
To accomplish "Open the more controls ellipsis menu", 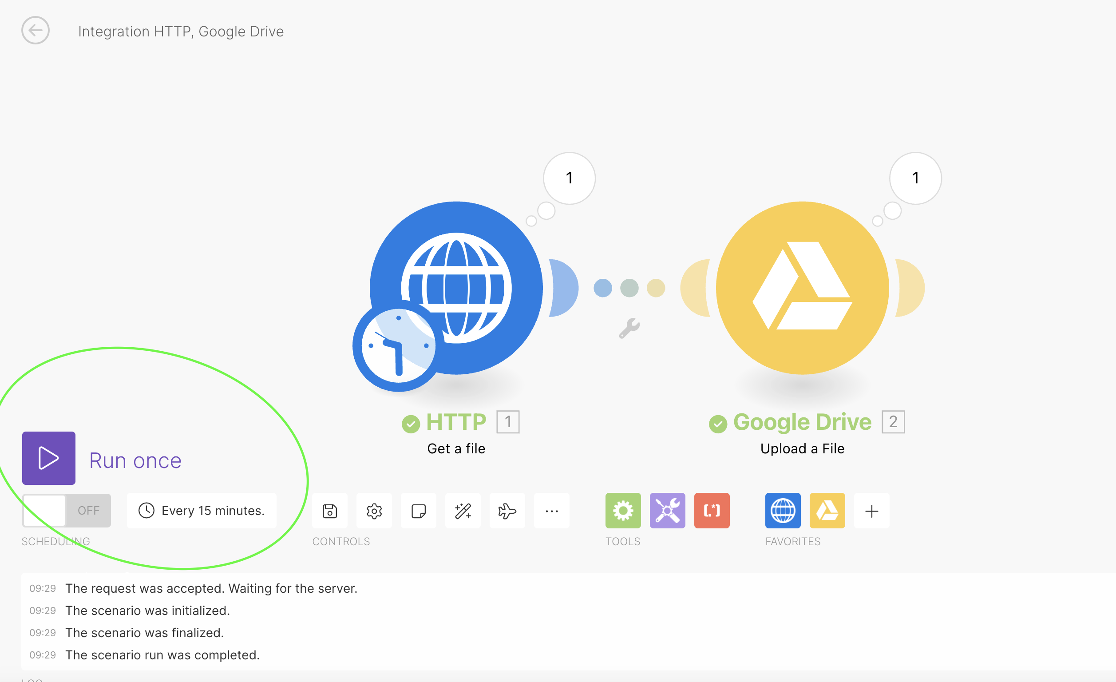I will (552, 511).
